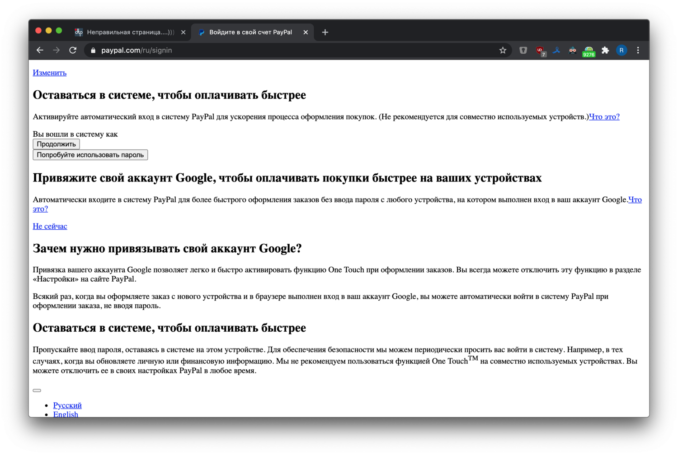Open the masked-face extension icon
Viewport: 678px width, 455px height.
pos(573,51)
